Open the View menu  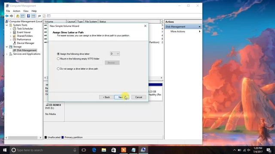pos(26,11)
